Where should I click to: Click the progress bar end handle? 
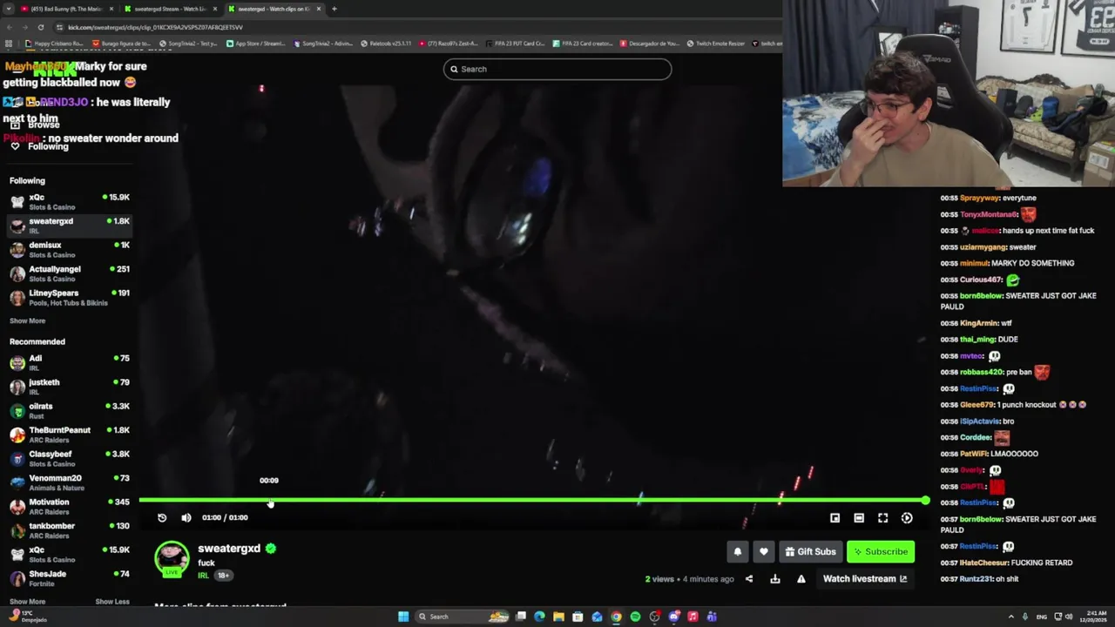point(925,501)
